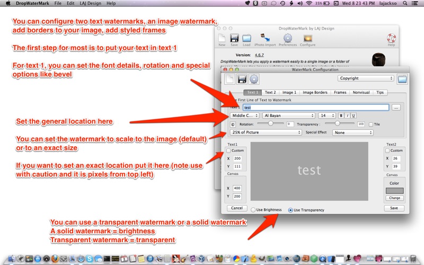Click the volume icon in menu bar
Viewport: 424px width, 265px height.
[x=300, y=3]
